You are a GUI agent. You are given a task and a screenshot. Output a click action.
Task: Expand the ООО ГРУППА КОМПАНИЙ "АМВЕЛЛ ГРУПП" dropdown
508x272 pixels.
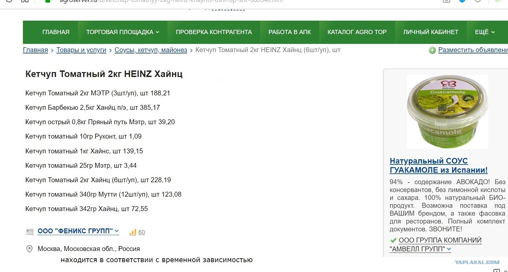point(436,244)
